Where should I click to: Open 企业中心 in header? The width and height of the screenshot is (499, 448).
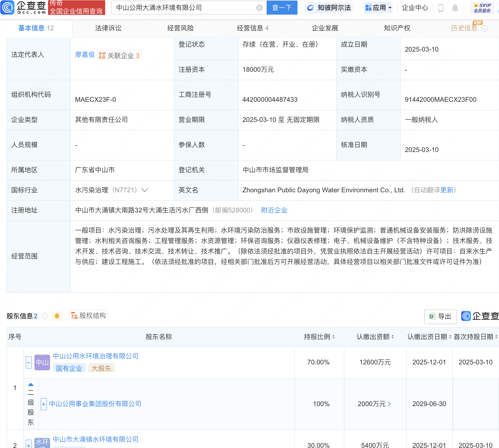click(x=415, y=8)
